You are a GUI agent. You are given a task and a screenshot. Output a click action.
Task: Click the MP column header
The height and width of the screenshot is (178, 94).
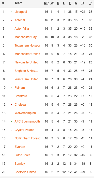46,3
